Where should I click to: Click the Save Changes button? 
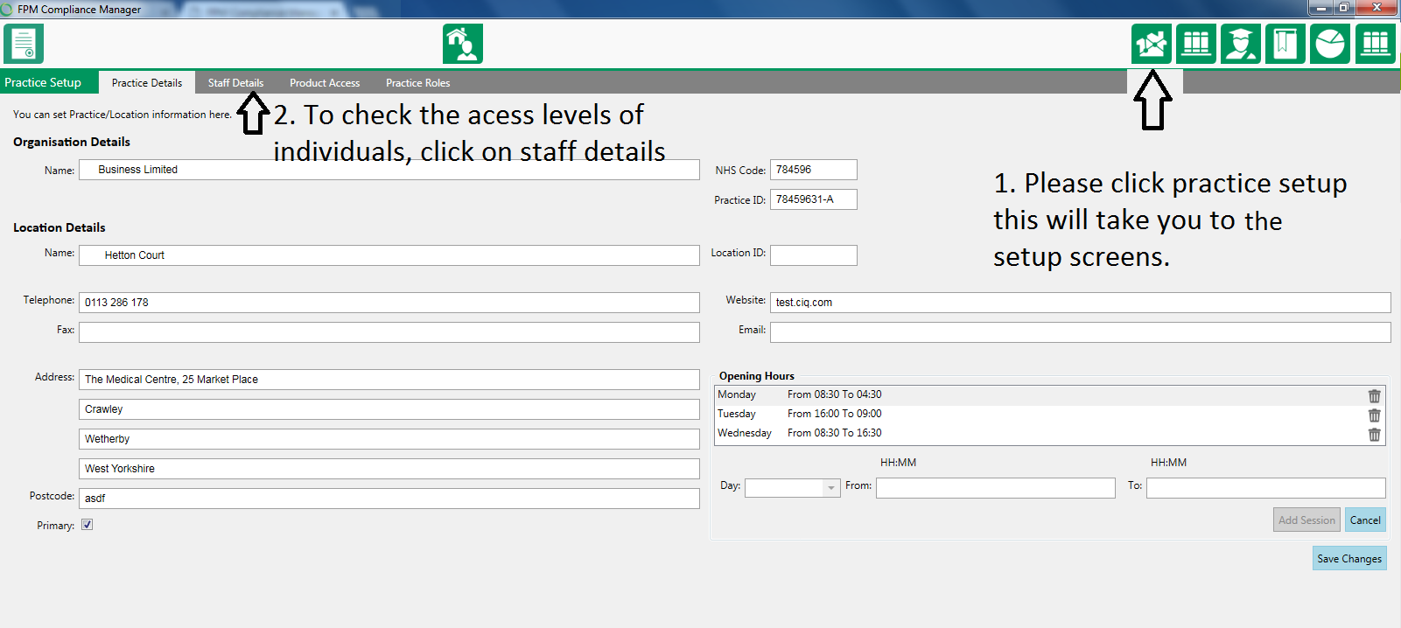(x=1348, y=559)
